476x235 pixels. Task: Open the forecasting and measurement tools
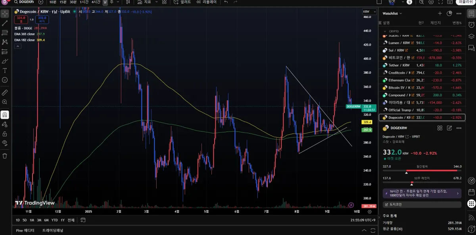[5, 52]
